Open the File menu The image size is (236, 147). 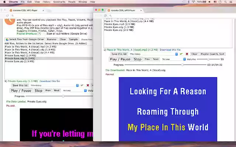pyautogui.click(x=22, y=2)
